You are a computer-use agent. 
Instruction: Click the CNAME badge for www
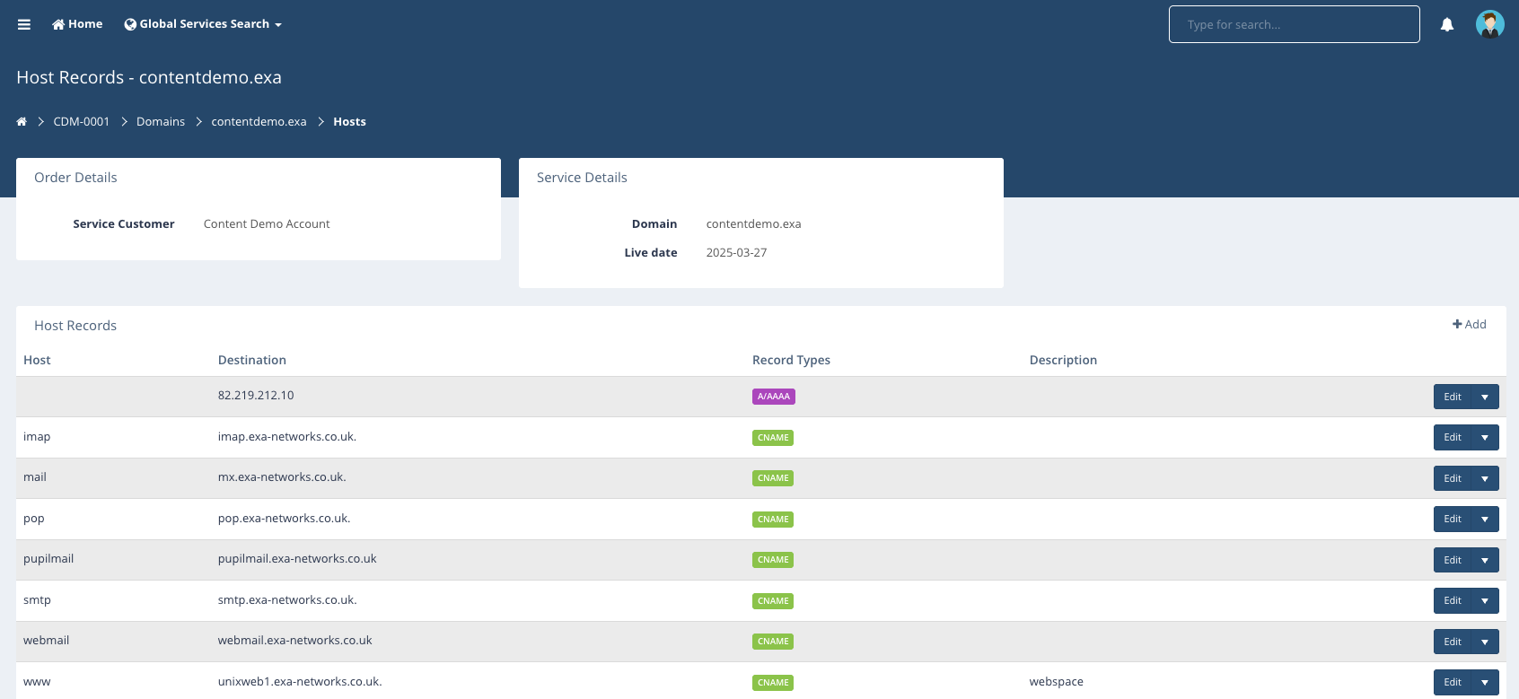click(x=772, y=683)
